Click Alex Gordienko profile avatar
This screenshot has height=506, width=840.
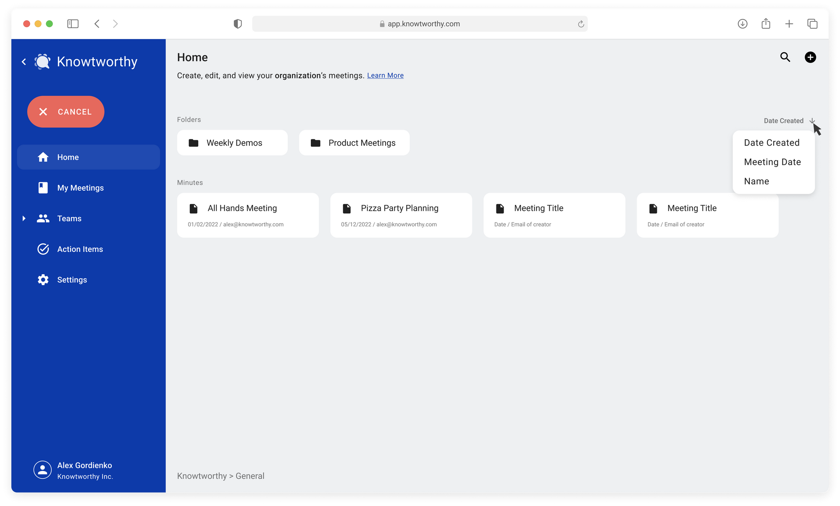(x=42, y=470)
